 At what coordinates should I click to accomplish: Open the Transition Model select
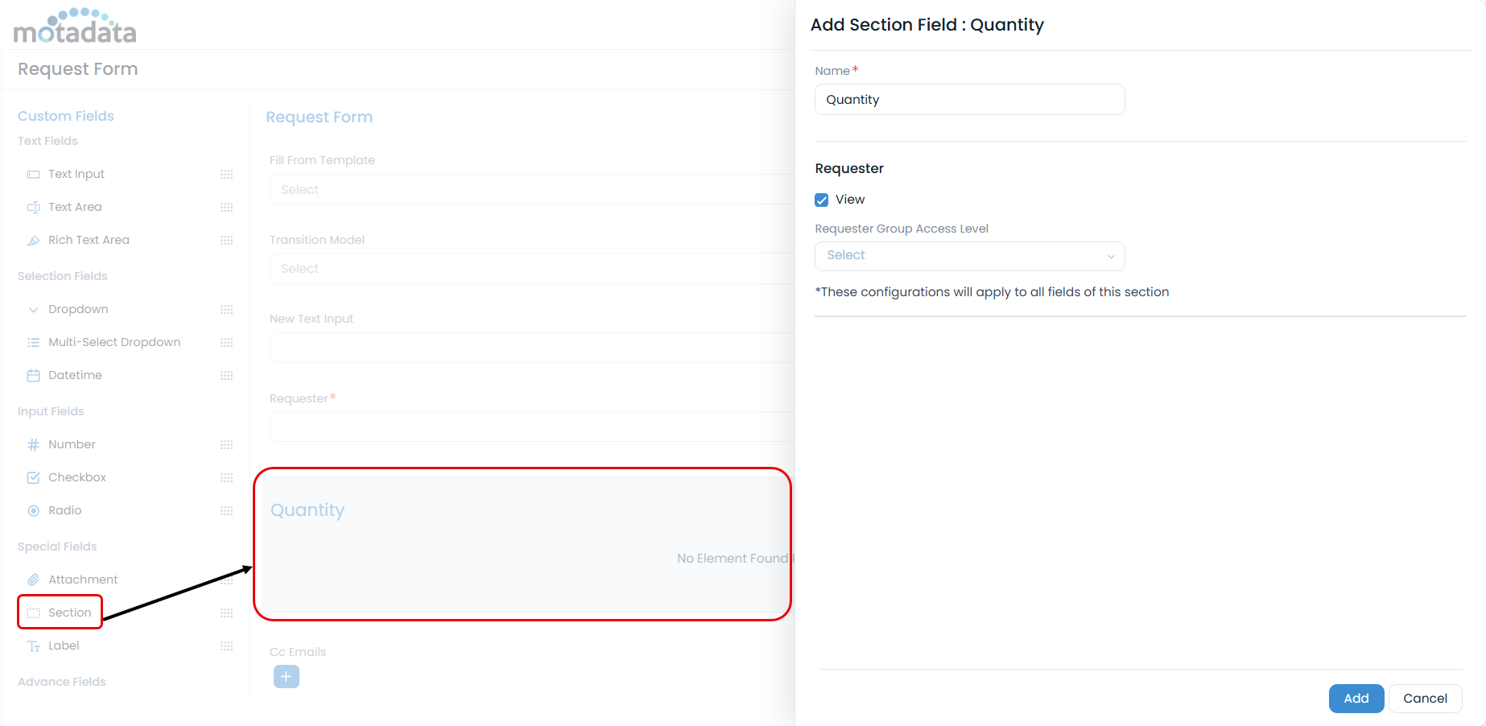[531, 269]
